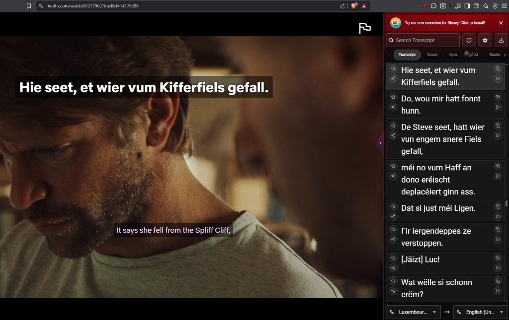Share the 'Do, wou mir hatt fonnt' line
The height and width of the screenshot is (320, 509).
tap(393, 107)
